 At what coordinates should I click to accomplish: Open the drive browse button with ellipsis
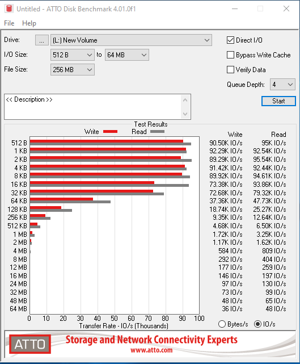tap(42, 40)
